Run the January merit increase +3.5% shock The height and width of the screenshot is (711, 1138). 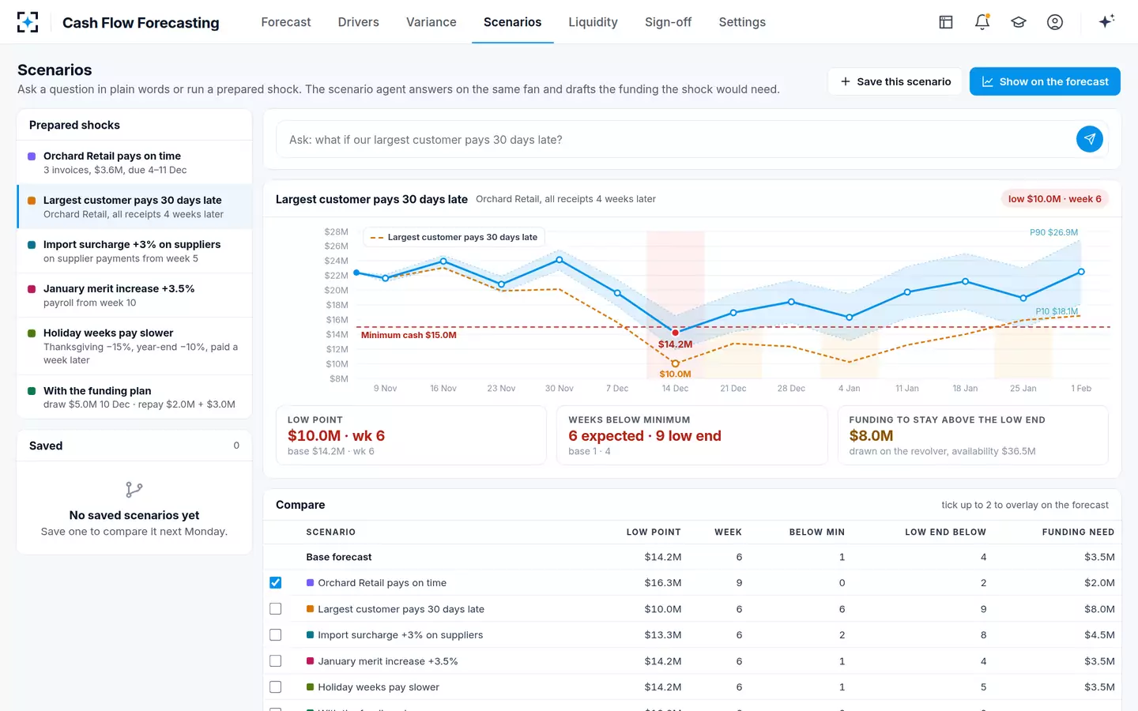134,295
